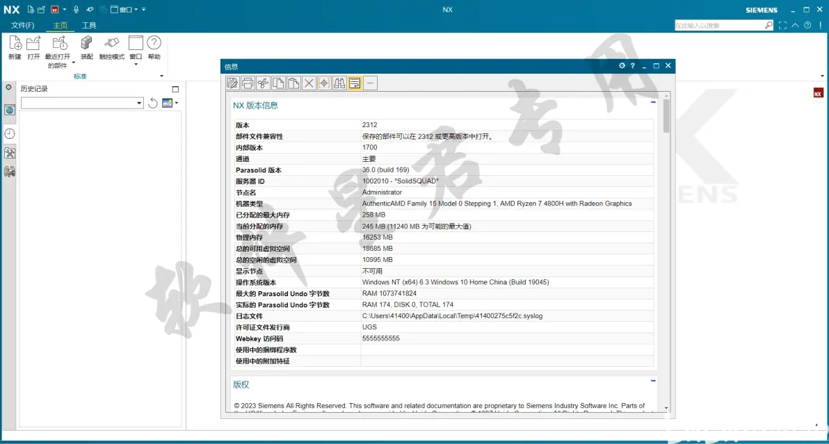Image resolution: width=829 pixels, height=444 pixels.
Task: Click the red NX badge on right edge
Action: pos(818,93)
